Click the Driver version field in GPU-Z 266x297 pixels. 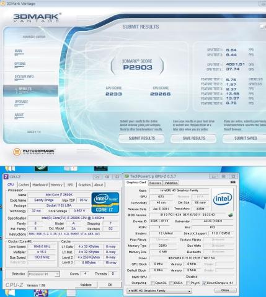click(x=192, y=258)
